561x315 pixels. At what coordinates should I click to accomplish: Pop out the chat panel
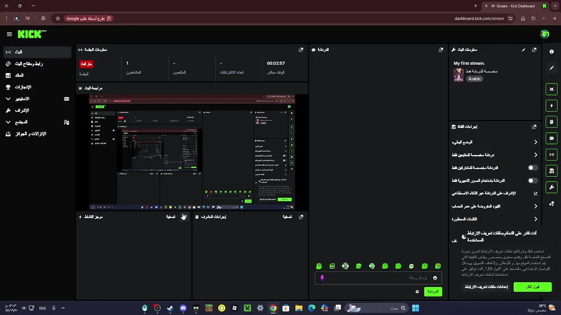click(441, 50)
